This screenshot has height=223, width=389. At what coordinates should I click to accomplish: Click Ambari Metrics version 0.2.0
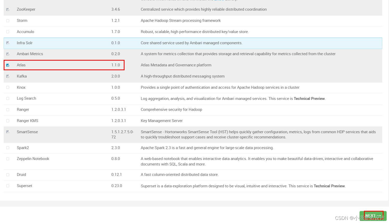point(116,54)
